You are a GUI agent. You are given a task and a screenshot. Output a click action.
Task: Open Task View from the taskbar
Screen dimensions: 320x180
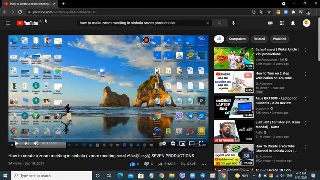[109, 175]
